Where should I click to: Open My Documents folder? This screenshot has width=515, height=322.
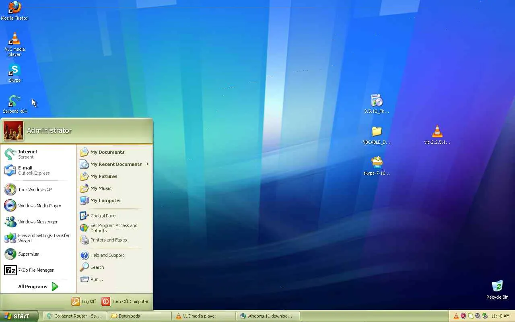tap(115, 152)
